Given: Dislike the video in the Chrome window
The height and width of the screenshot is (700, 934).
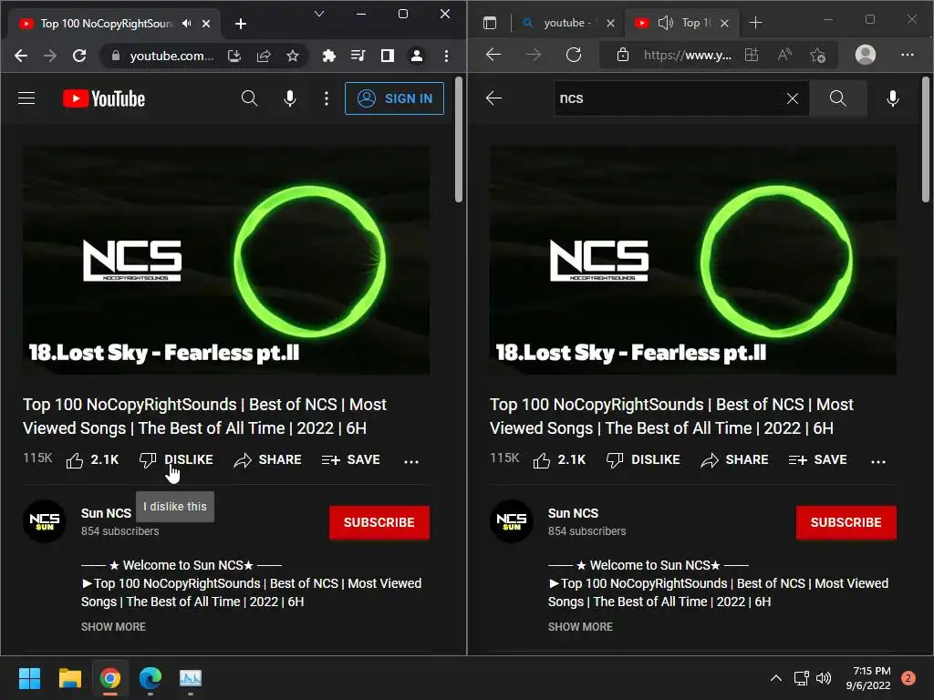Looking at the screenshot, I should tap(176, 459).
